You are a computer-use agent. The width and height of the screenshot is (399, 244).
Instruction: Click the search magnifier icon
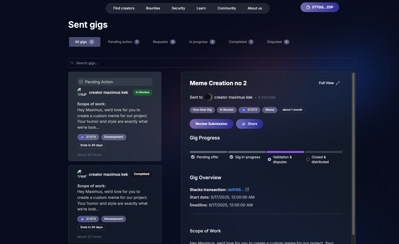point(72,63)
